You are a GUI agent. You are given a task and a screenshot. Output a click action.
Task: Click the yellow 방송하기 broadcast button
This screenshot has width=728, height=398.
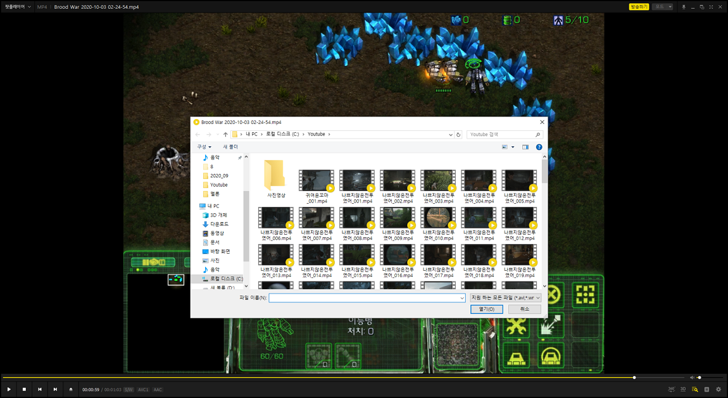[x=639, y=6]
